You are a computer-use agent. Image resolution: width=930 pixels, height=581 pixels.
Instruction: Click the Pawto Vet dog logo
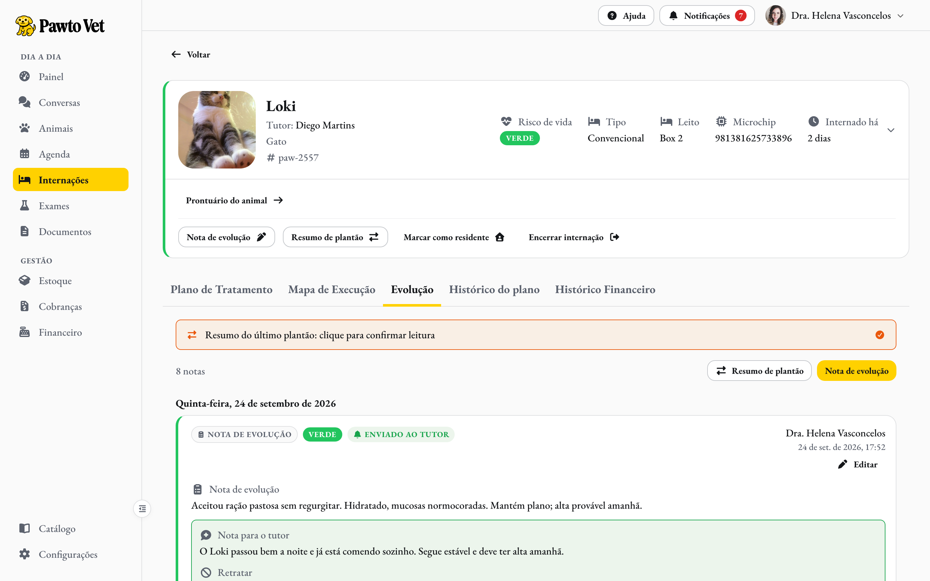(x=26, y=25)
